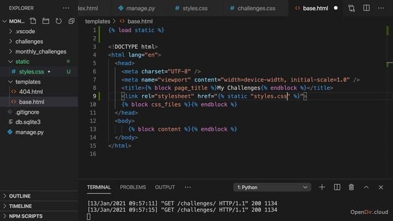Open the panel's additional views ellipsis
The height and width of the screenshot is (221, 393).
point(188,187)
